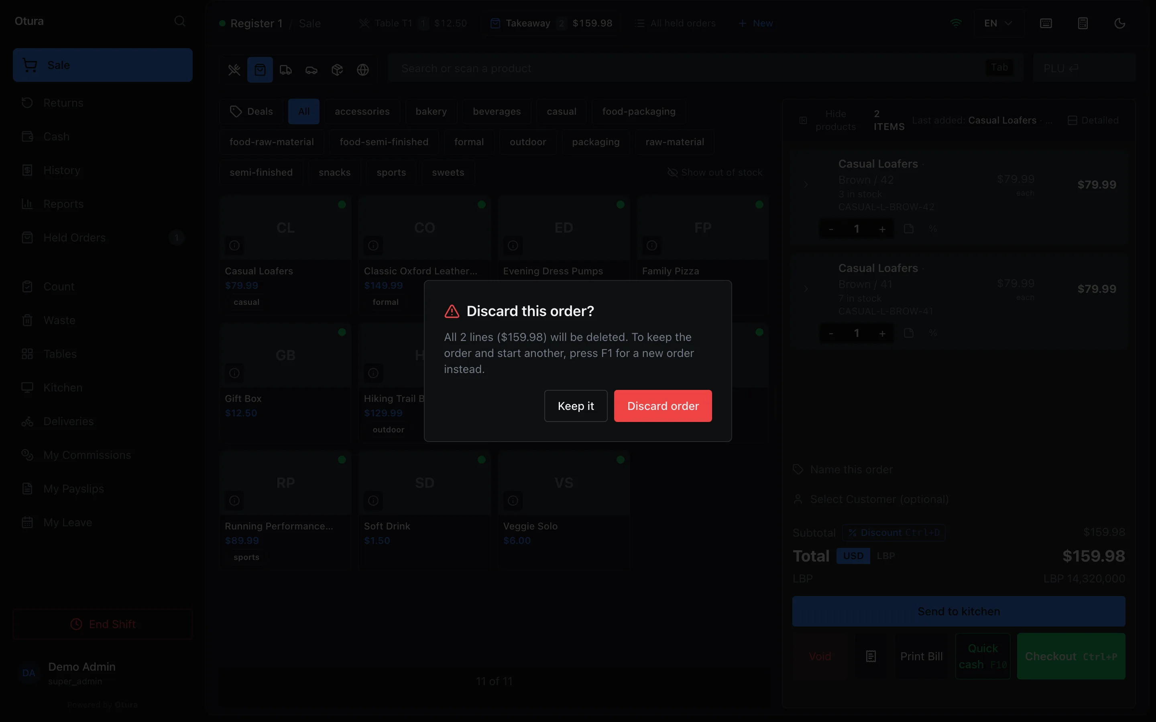1156x722 pixels.
Task: Increase quantity of Brown / 42 line
Action: pyautogui.click(x=882, y=229)
